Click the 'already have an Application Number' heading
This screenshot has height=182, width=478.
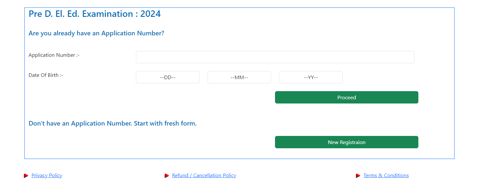point(96,33)
